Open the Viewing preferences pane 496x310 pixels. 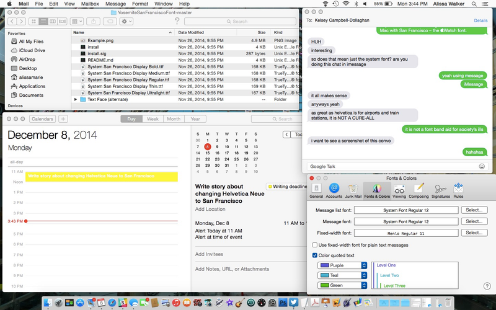[399, 191]
